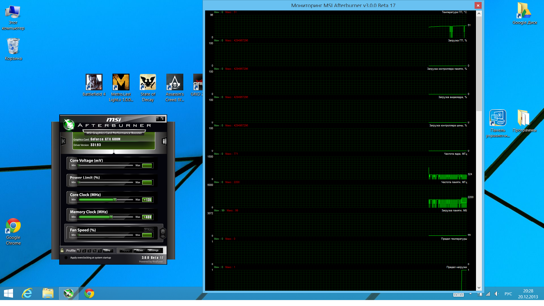Click the Power Limit value field

click(147, 182)
